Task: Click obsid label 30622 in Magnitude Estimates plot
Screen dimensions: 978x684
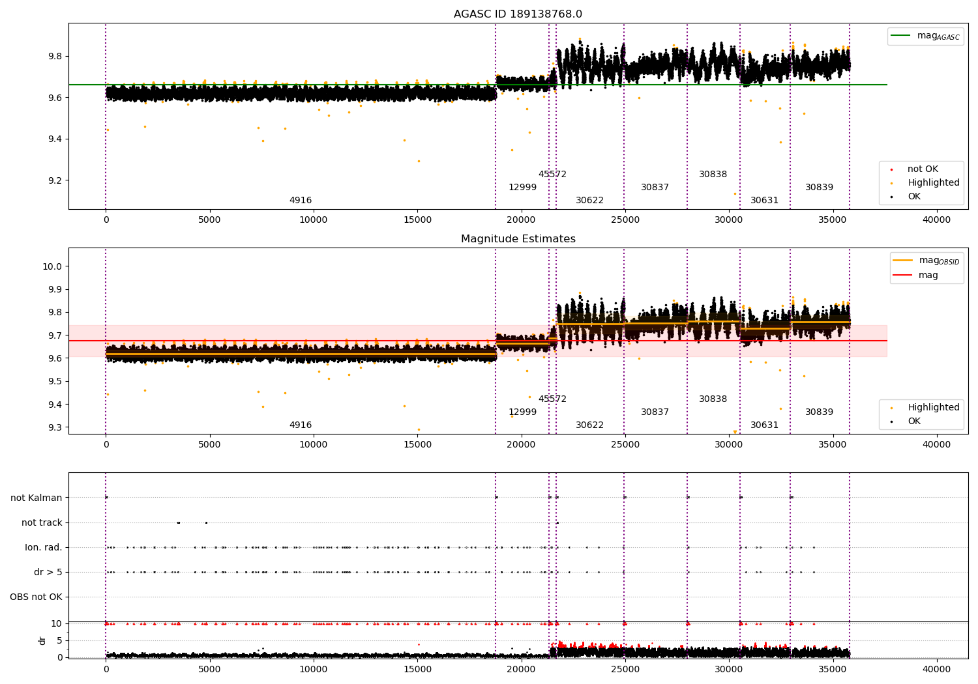Action: (590, 425)
